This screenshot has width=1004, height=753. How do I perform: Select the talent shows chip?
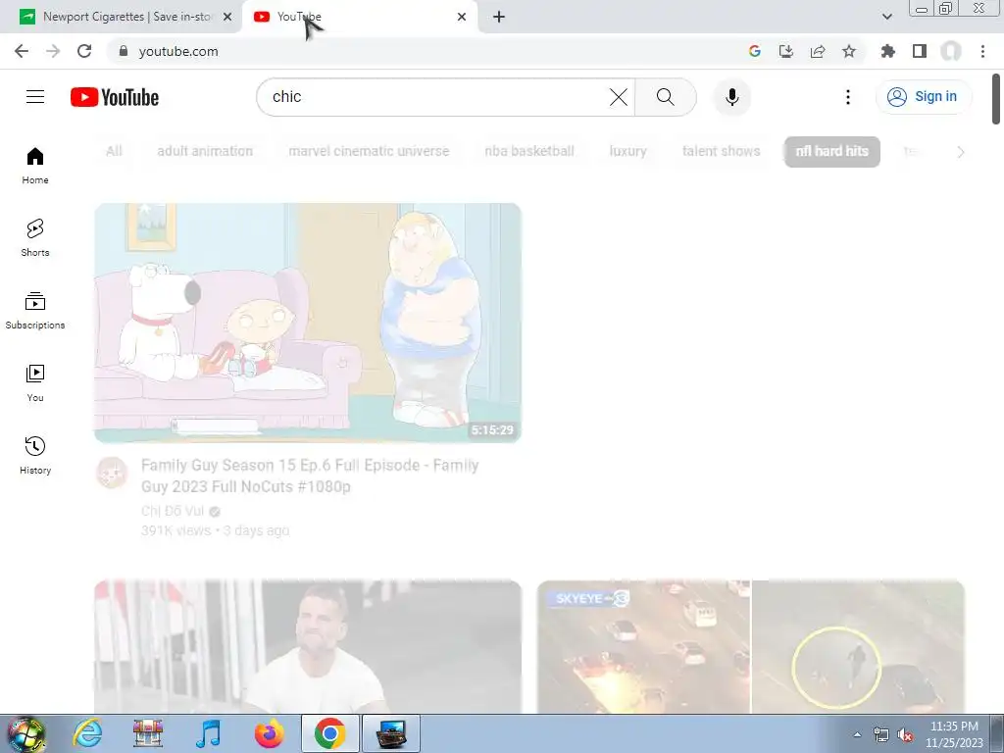(721, 151)
